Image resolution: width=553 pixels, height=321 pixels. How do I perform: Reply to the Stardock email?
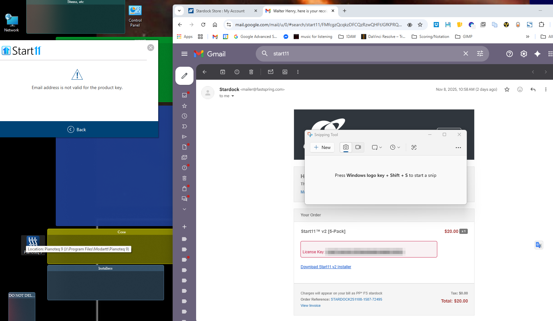[x=533, y=89]
